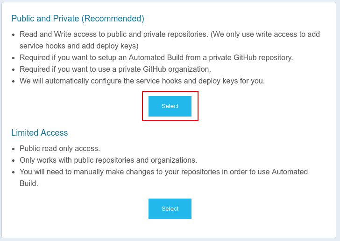Click the "Public and Private (Recommended)" heading
This screenshot has width=340, height=241.
(x=78, y=19)
